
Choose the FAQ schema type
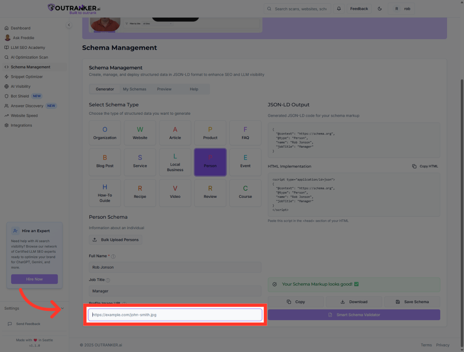pyautogui.click(x=245, y=133)
